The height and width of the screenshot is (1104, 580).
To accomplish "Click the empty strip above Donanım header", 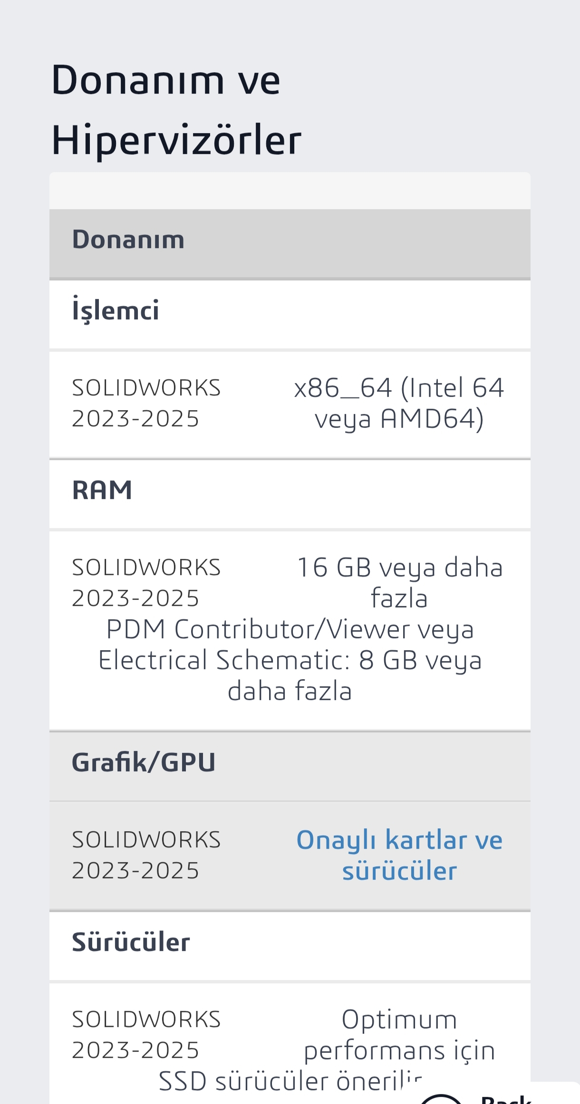I will point(290,191).
